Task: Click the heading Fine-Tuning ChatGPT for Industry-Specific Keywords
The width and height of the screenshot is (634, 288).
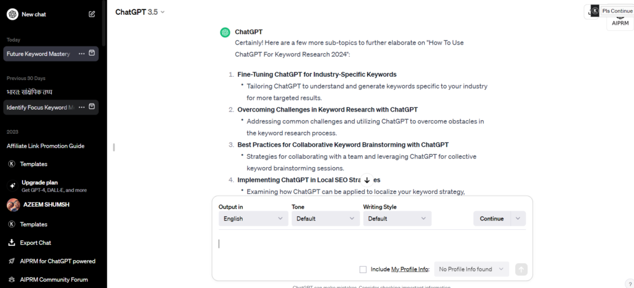Action: 316,74
